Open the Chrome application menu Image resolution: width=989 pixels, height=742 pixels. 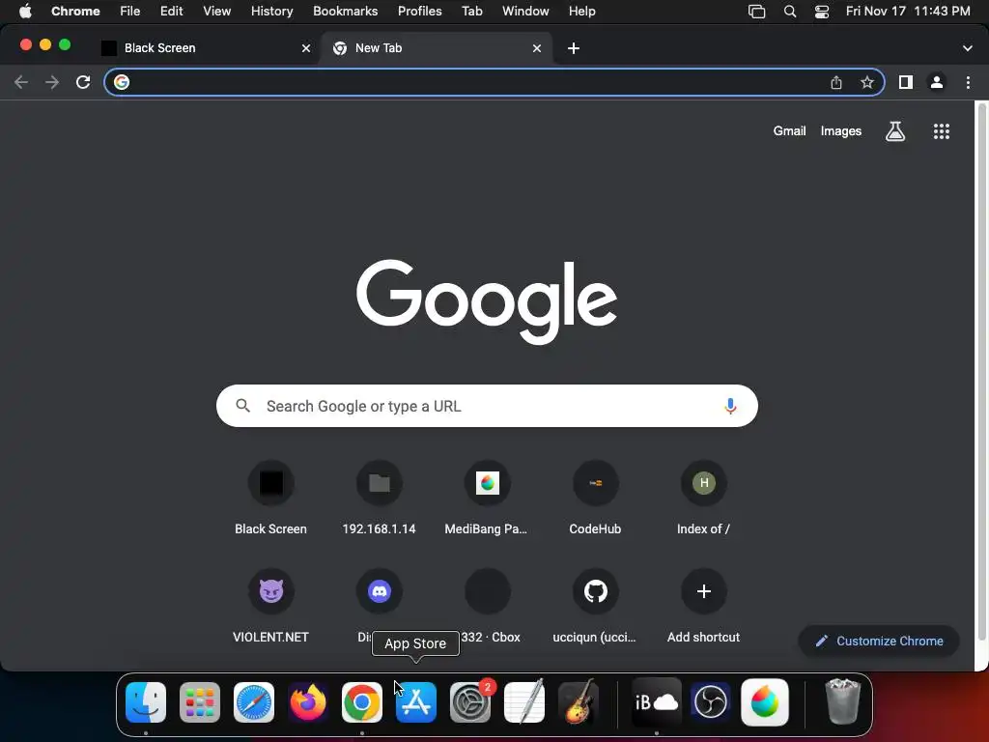click(75, 11)
